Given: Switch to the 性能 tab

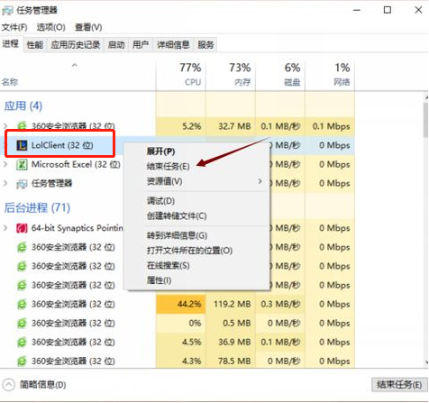Looking at the screenshot, I should [35, 45].
